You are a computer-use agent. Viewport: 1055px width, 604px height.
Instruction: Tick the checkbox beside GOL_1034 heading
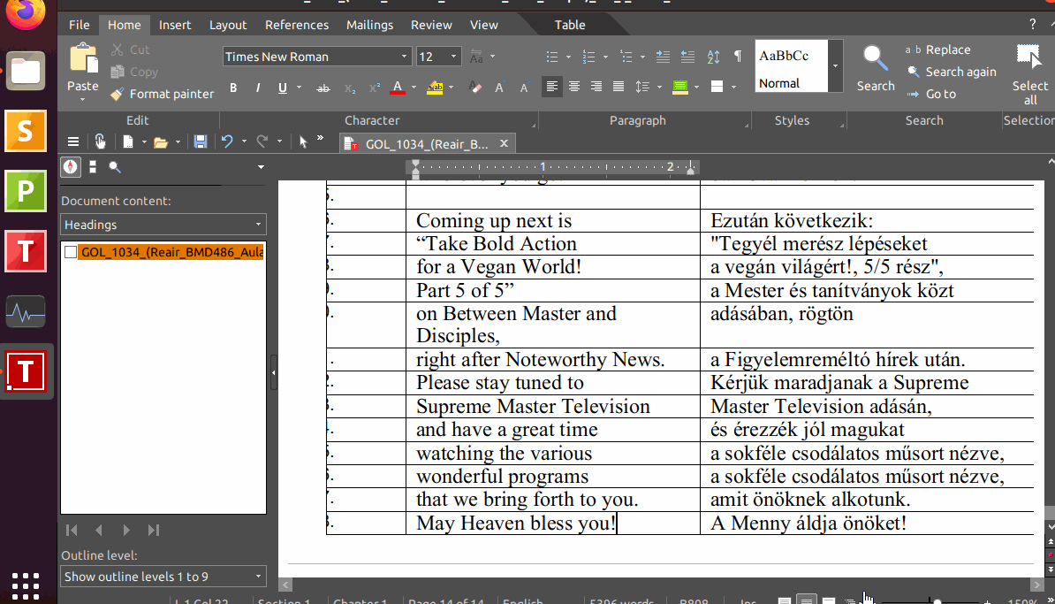[x=71, y=253]
